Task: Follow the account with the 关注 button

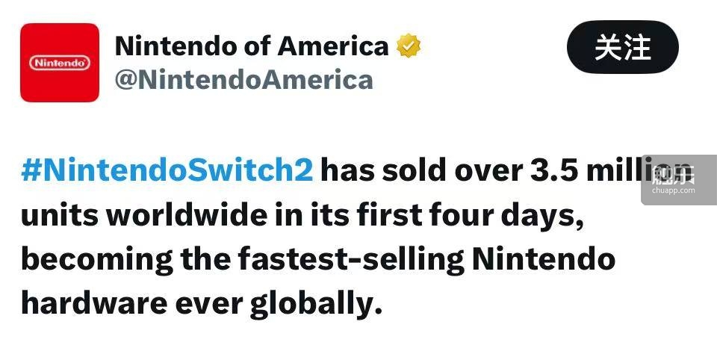Action: (622, 47)
